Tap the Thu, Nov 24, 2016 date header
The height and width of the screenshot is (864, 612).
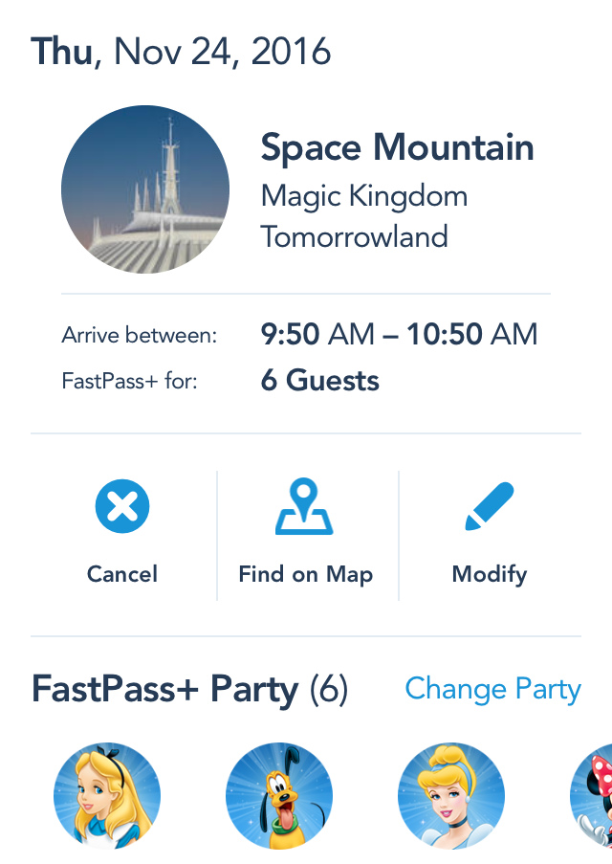coord(181,52)
